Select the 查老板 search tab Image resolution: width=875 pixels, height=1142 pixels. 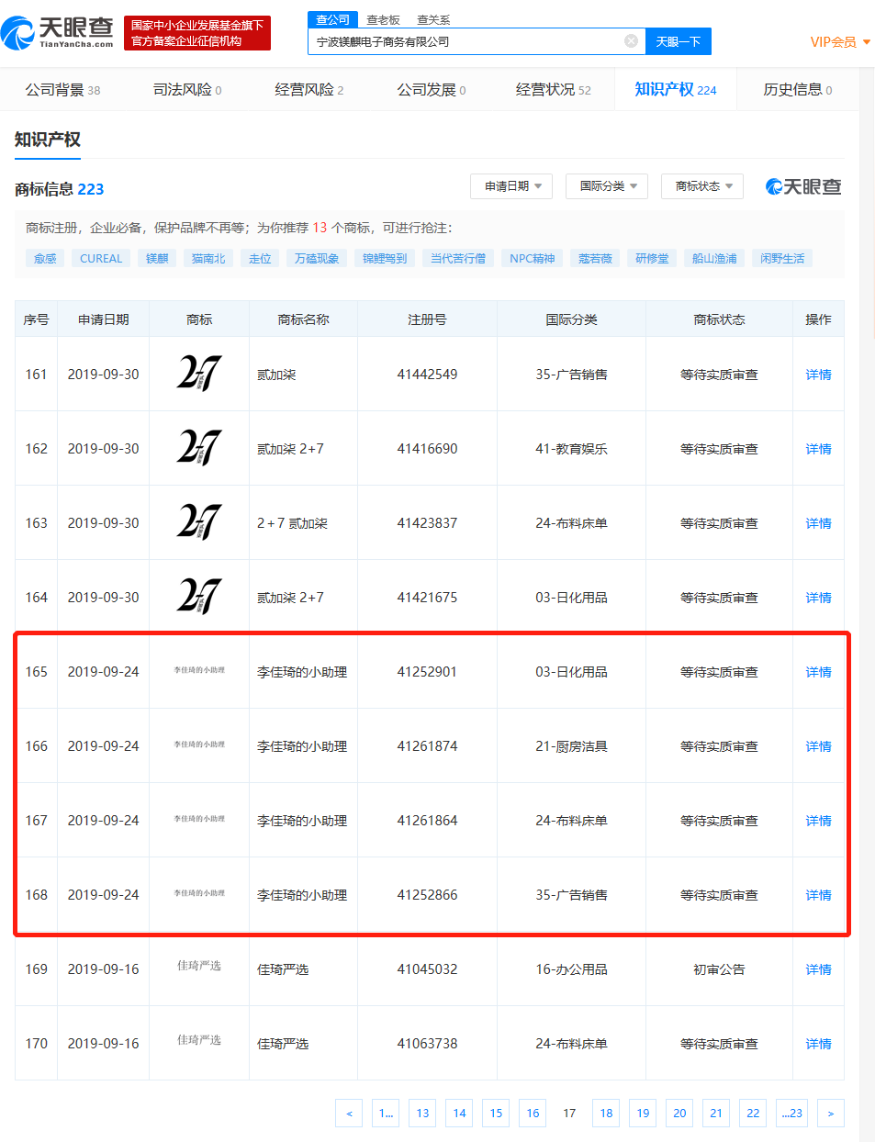click(x=383, y=20)
